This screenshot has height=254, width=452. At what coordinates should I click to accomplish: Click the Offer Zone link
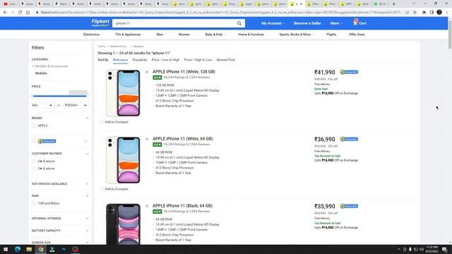pyautogui.click(x=357, y=35)
